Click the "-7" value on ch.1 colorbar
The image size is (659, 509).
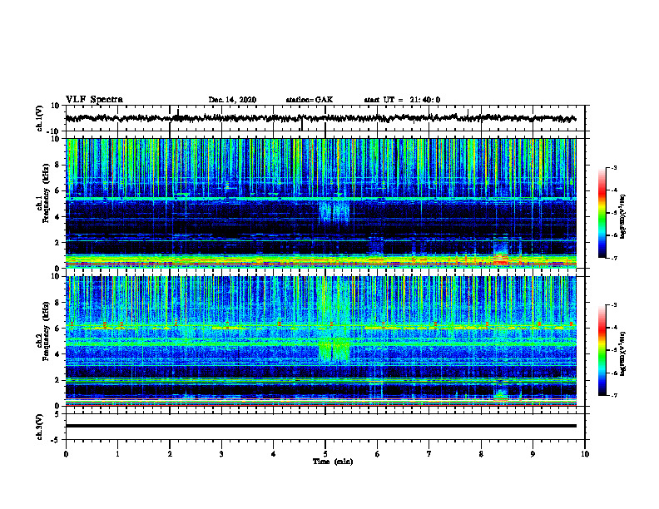(x=614, y=258)
